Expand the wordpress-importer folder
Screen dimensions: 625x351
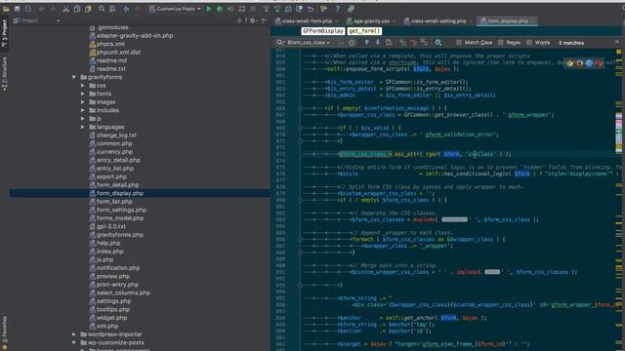(74, 334)
